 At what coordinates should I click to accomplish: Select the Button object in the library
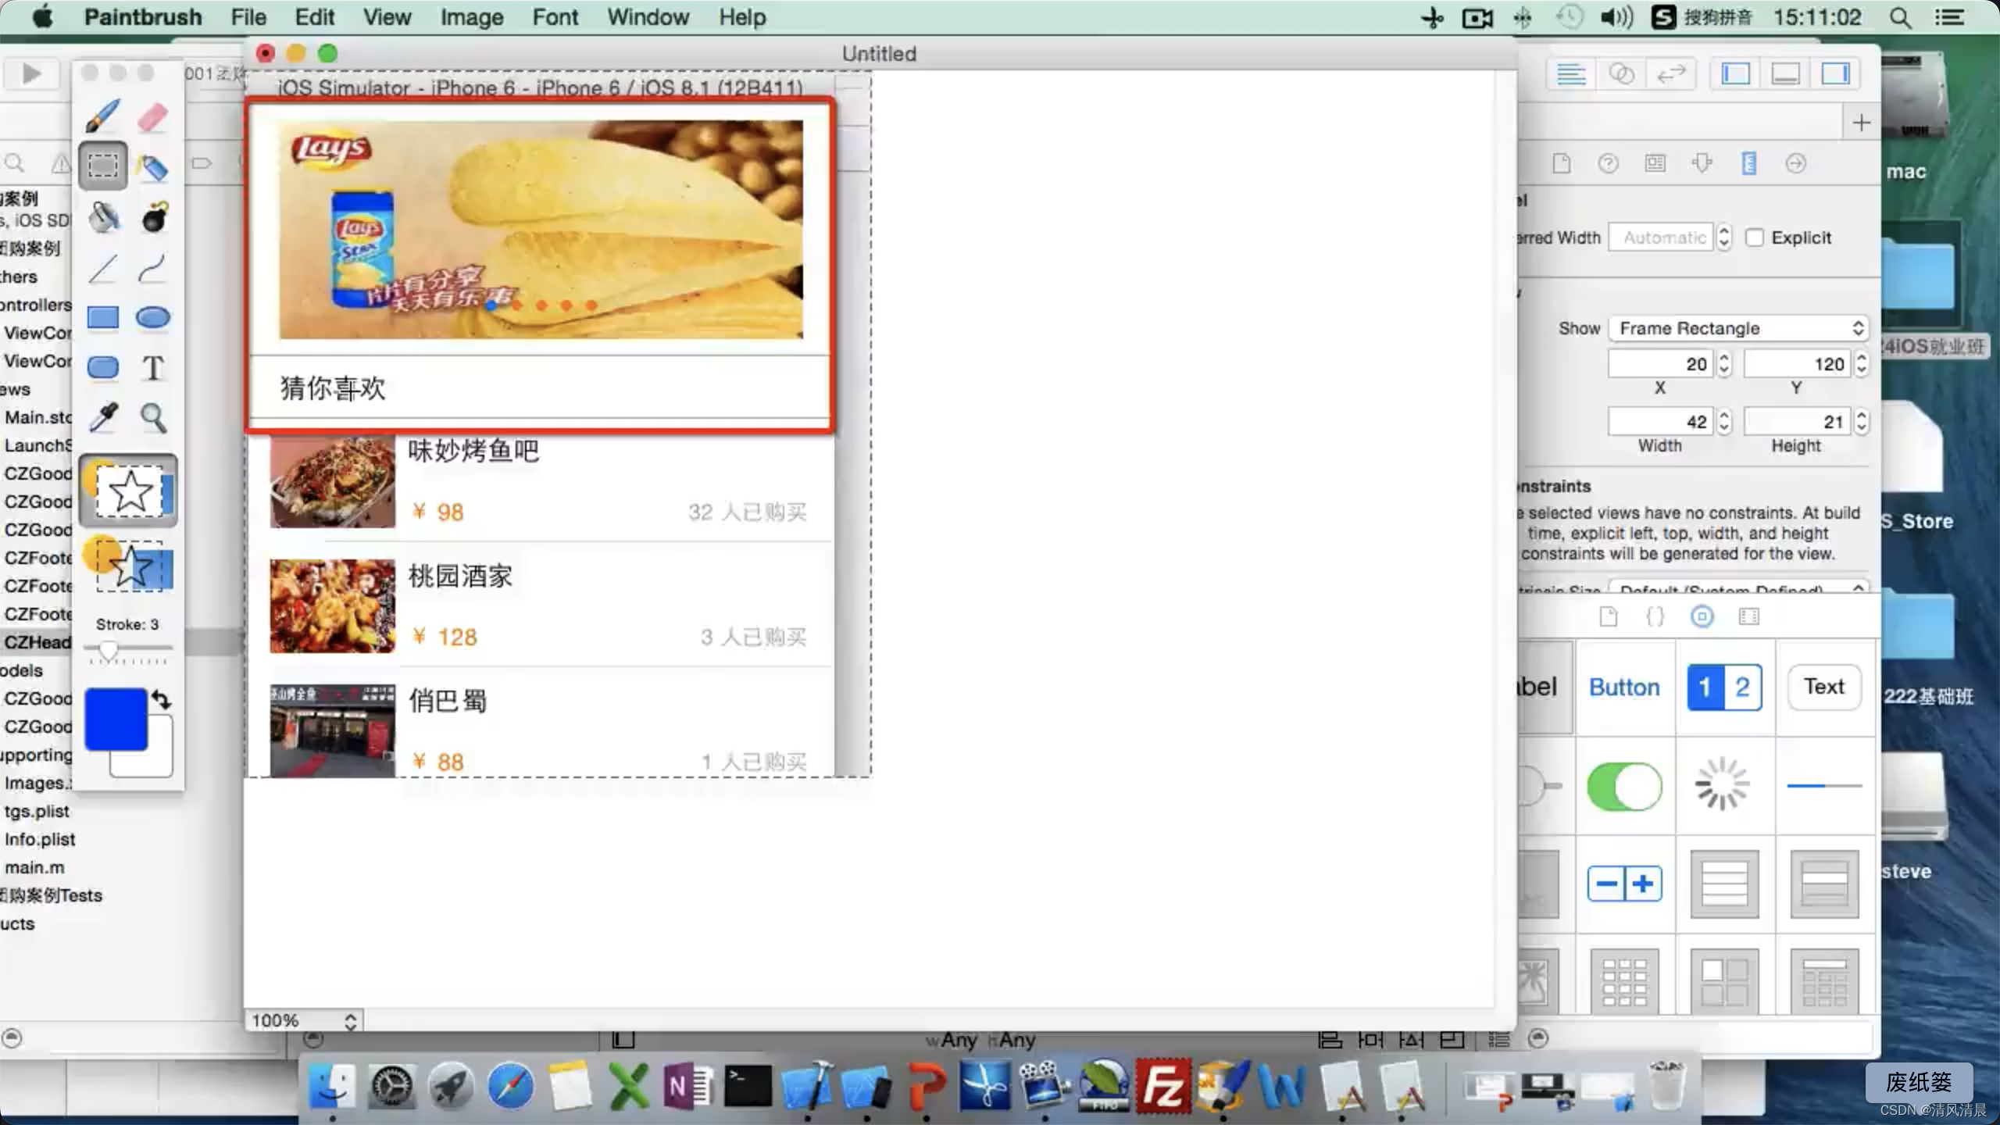pyautogui.click(x=1625, y=687)
